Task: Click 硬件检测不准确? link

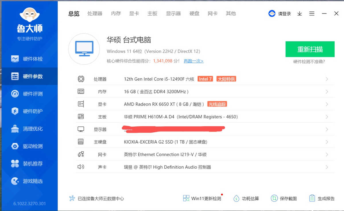Action: 309,62
